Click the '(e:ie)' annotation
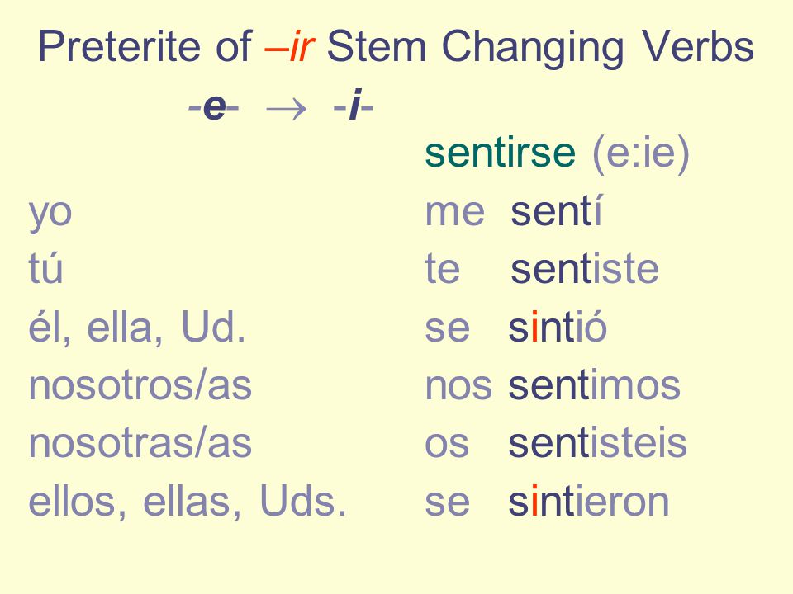The height and width of the screenshot is (594, 793). click(641, 153)
